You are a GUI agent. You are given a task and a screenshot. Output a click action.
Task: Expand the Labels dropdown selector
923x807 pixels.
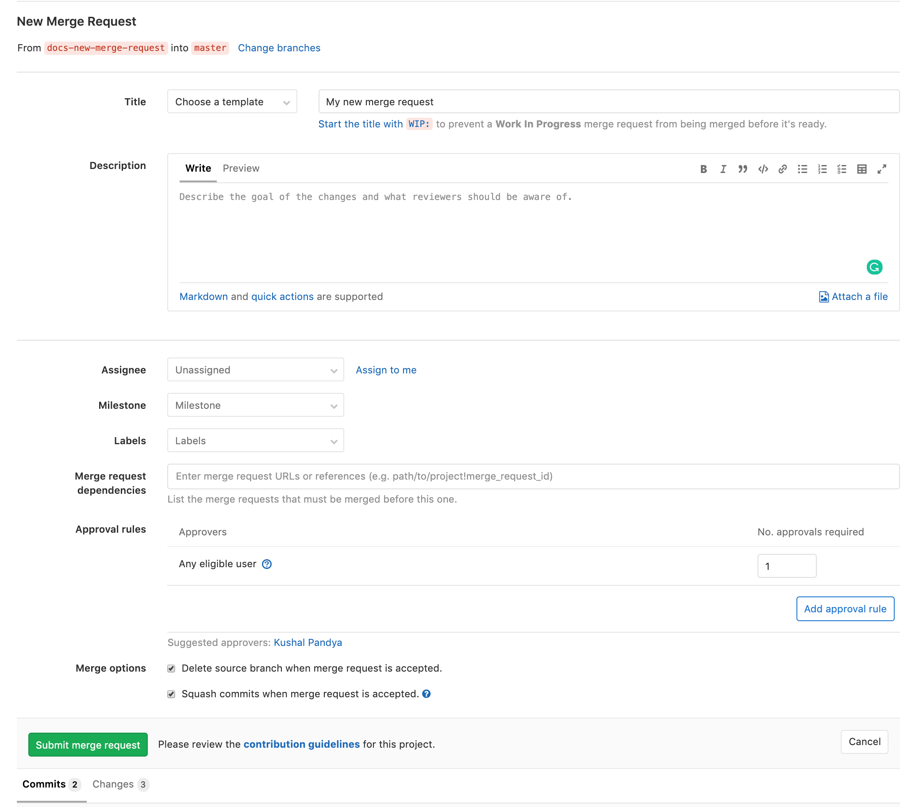point(255,440)
